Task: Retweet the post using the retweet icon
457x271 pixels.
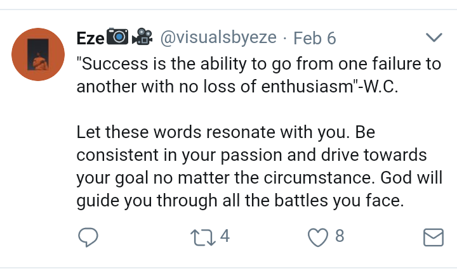Action: coord(201,237)
